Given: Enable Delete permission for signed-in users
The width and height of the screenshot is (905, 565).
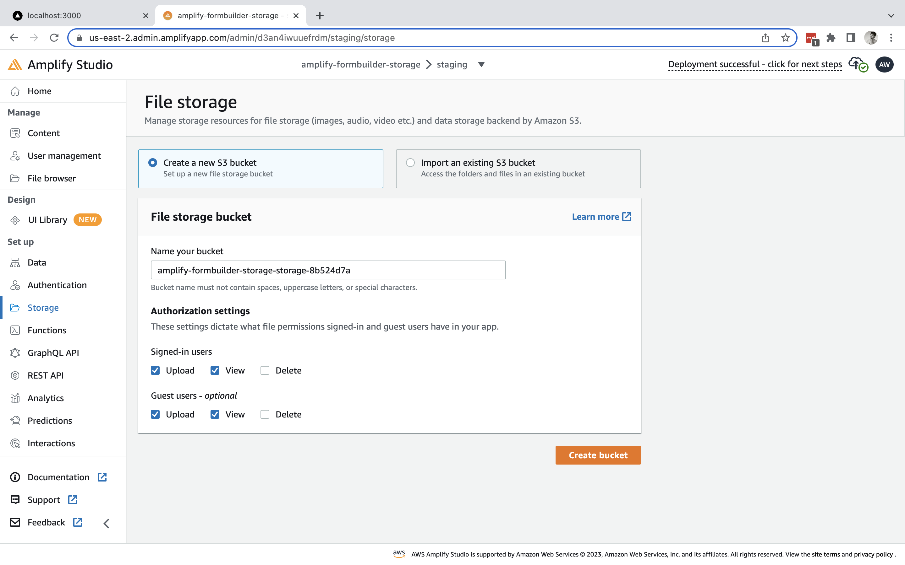Looking at the screenshot, I should coord(265,370).
